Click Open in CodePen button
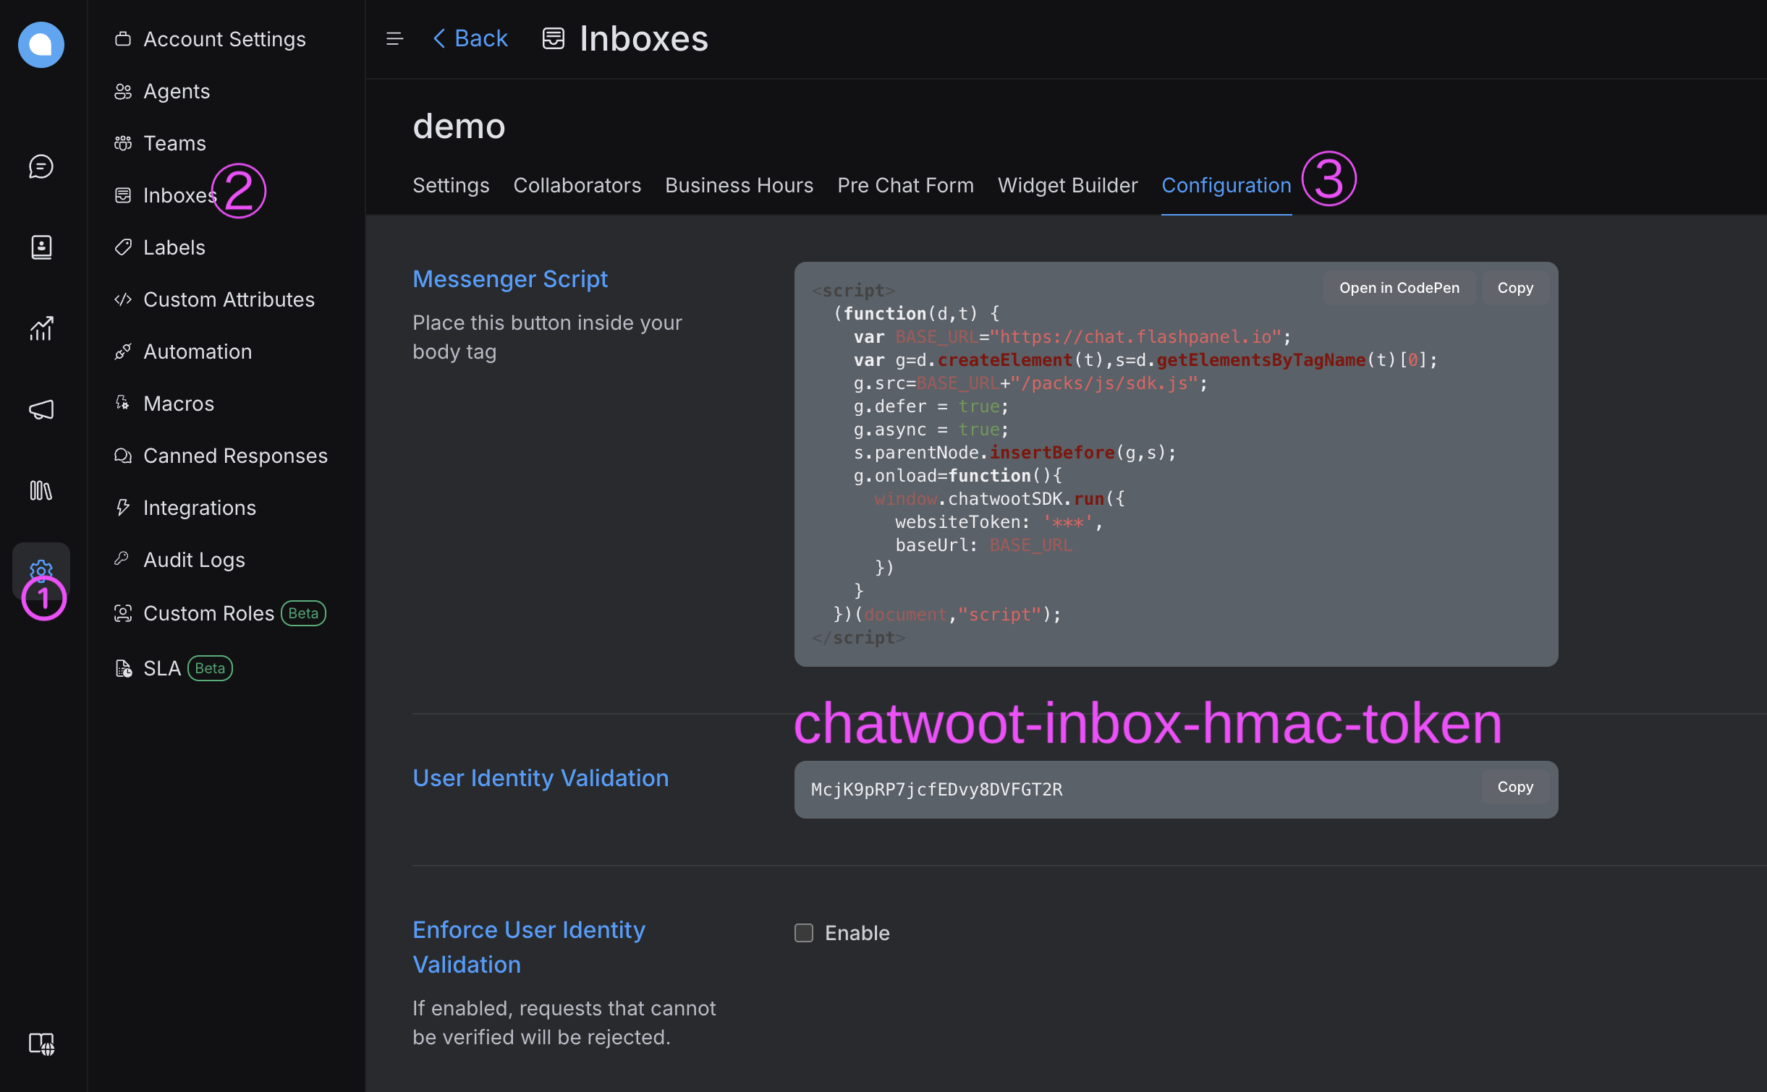 [1399, 288]
